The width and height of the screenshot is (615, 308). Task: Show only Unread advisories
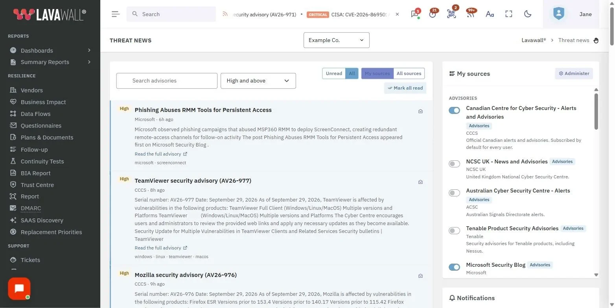tap(334, 73)
